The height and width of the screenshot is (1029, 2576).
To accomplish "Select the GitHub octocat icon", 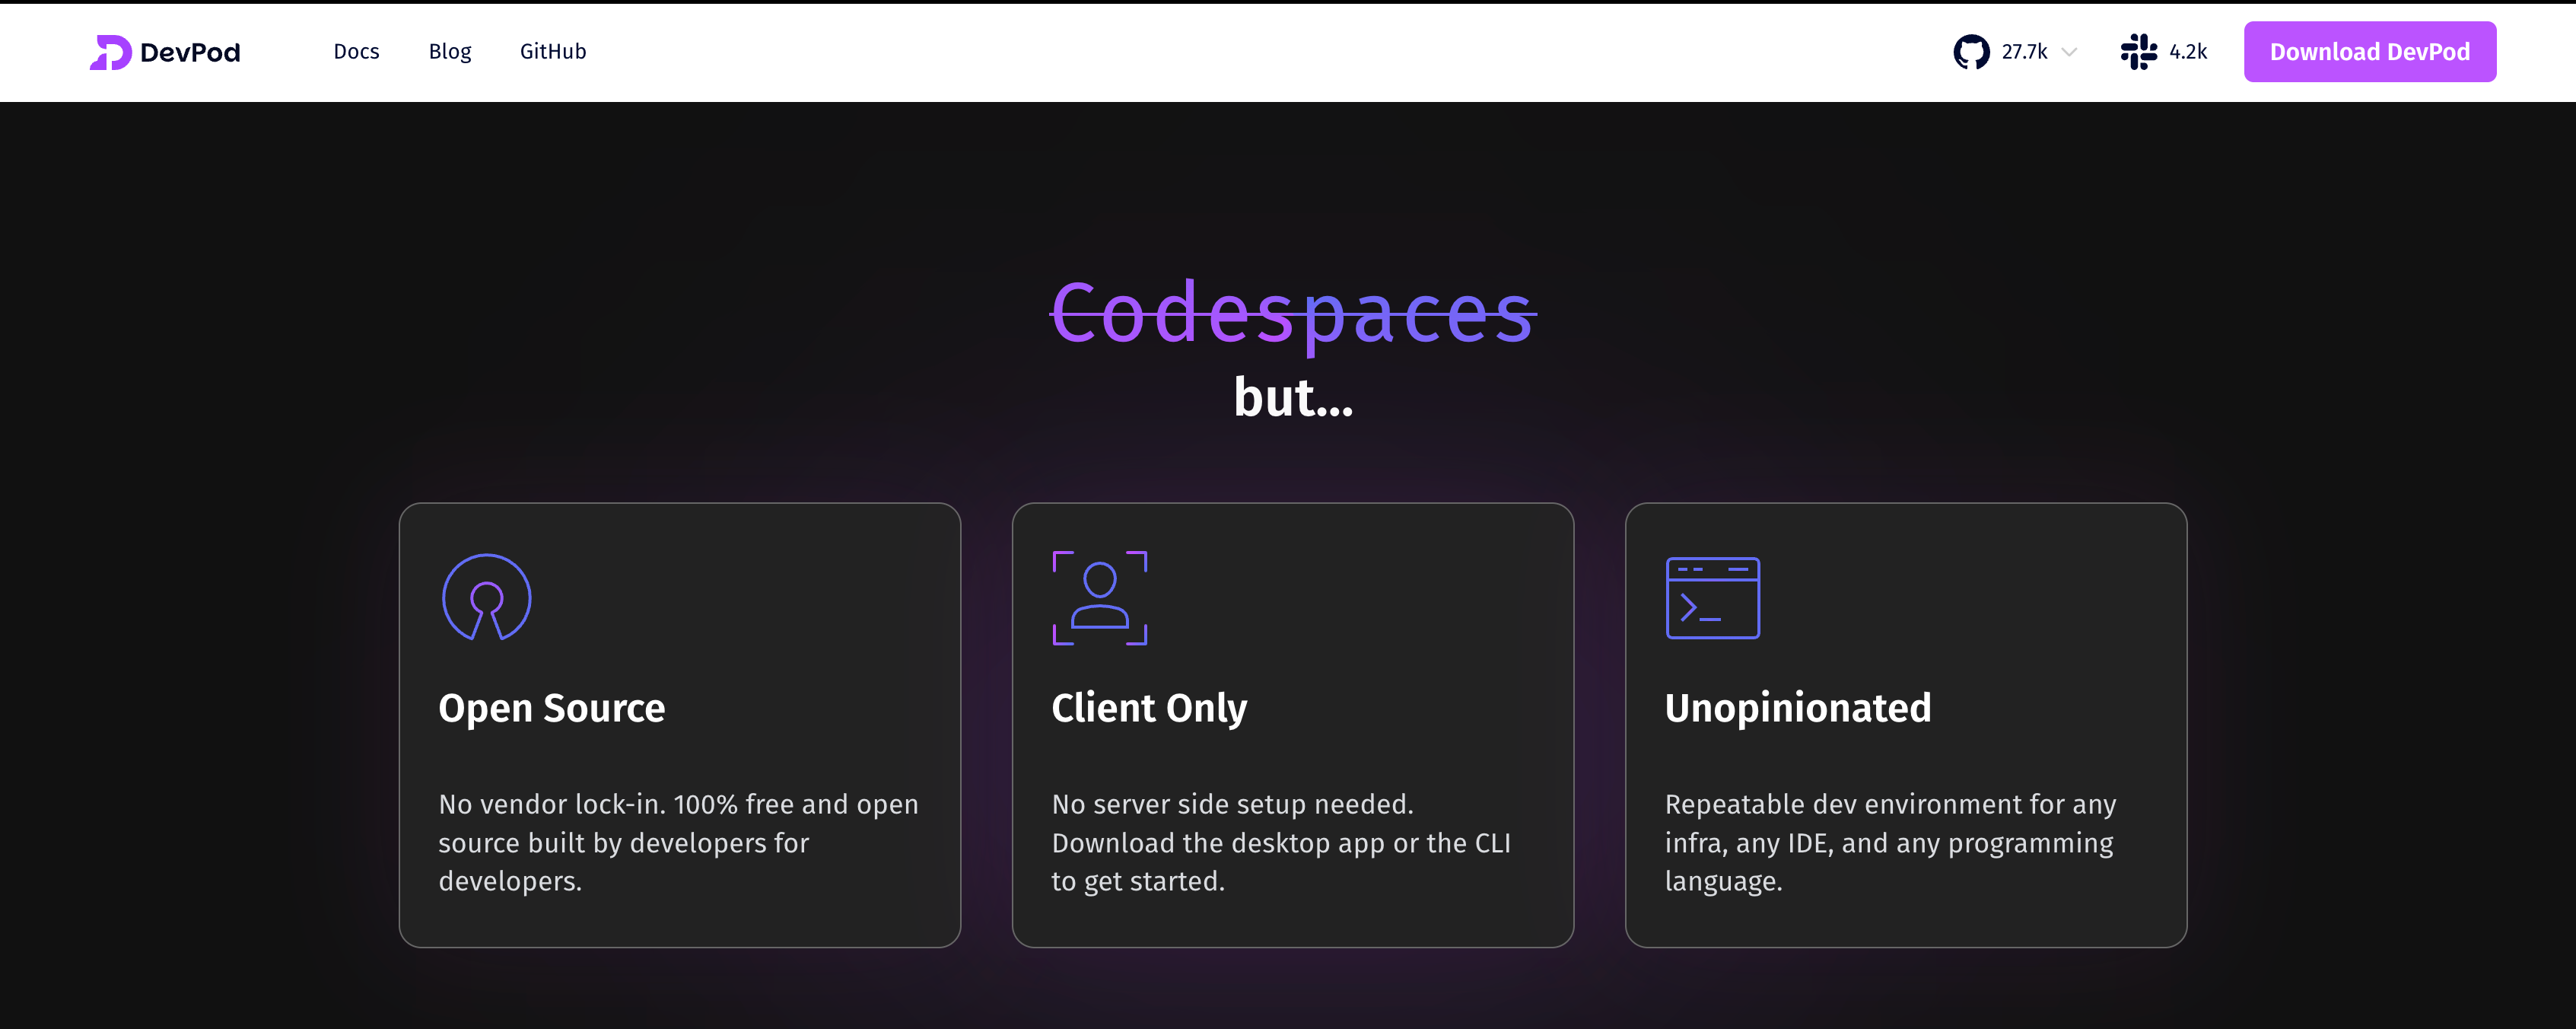I will point(1971,51).
